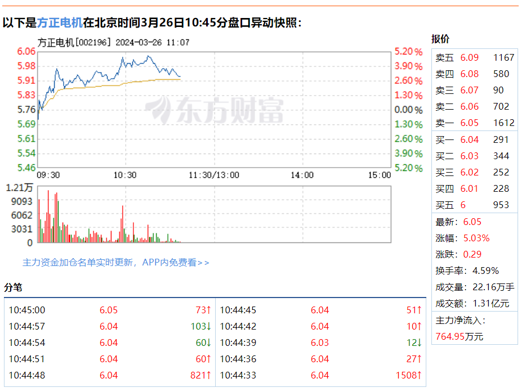The width and height of the screenshot is (526, 392).
Task: Click the 买五 volume 953
Action: click(501, 205)
